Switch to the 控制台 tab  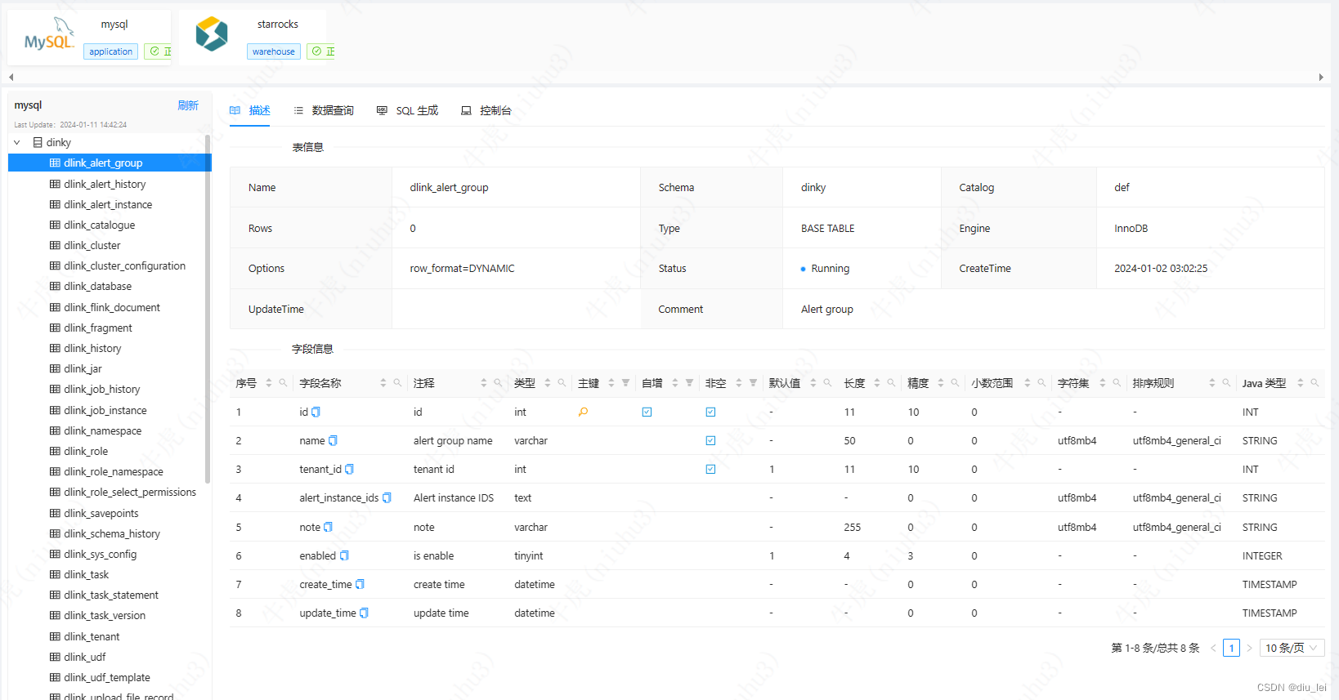pyautogui.click(x=486, y=111)
